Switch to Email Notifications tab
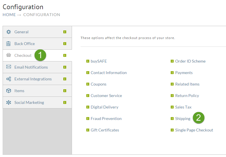Screen dimensions: 226x157 [37, 67]
